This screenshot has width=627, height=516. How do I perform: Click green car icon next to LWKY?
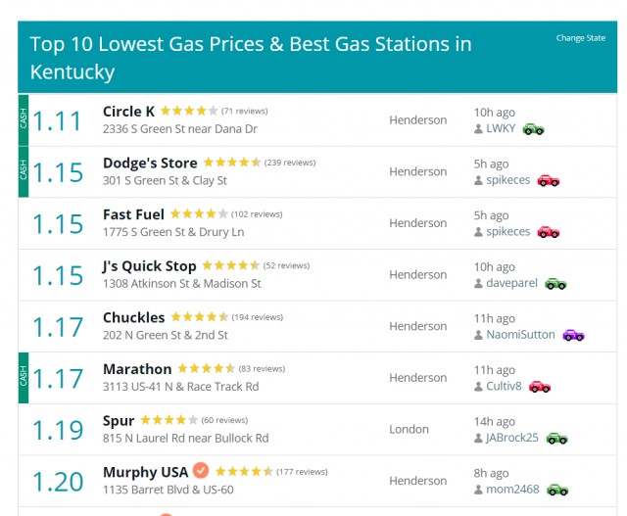click(x=533, y=129)
